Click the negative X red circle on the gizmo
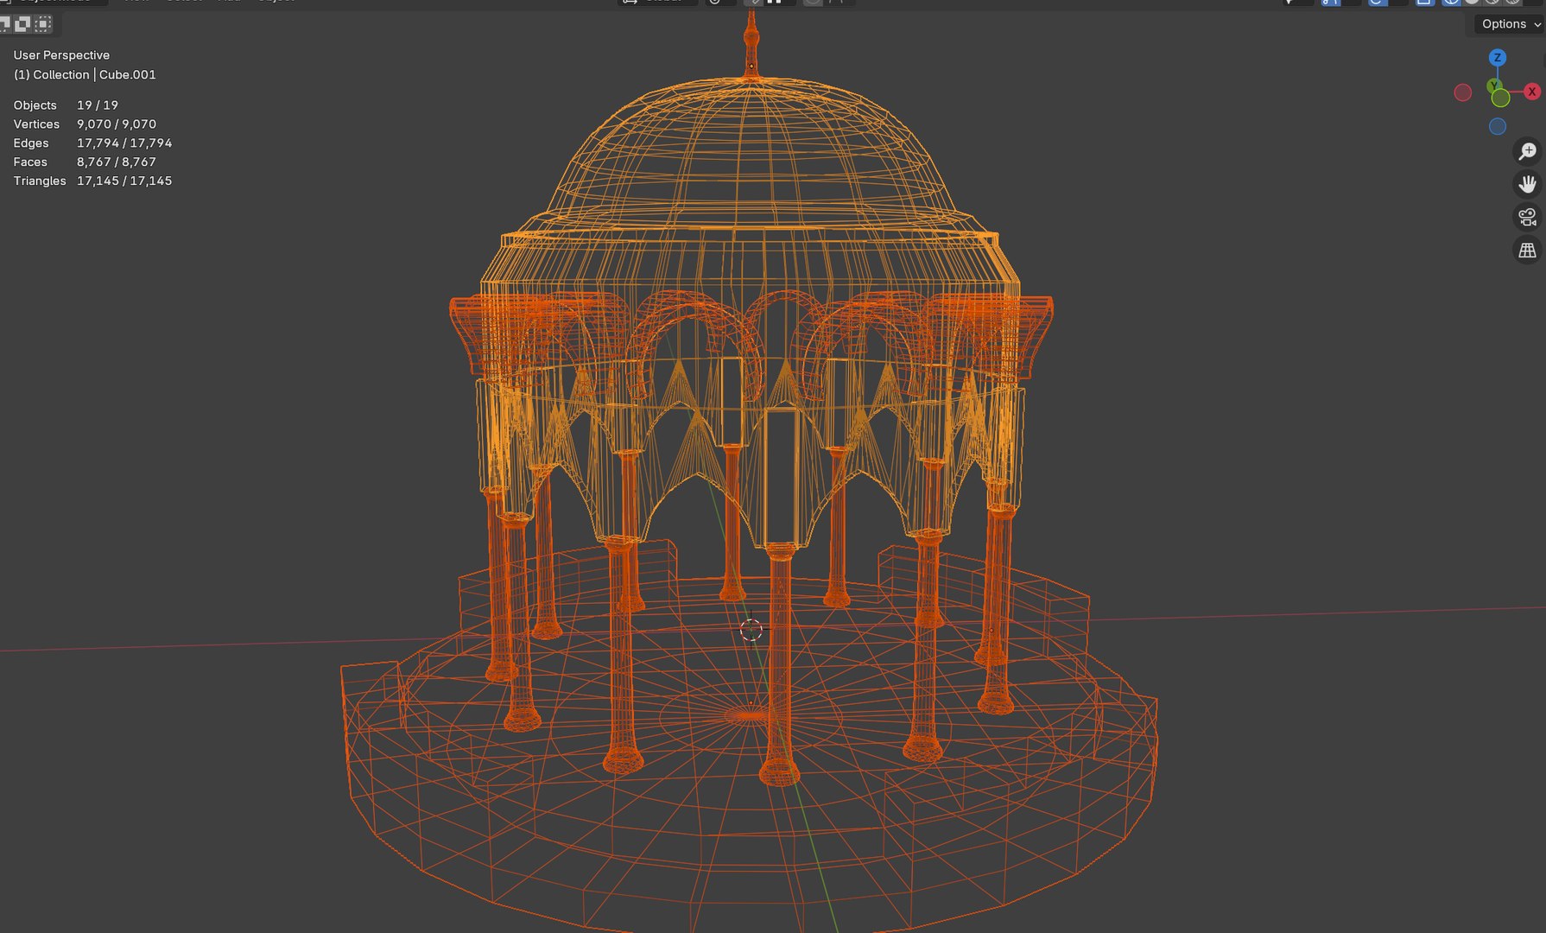 point(1462,92)
